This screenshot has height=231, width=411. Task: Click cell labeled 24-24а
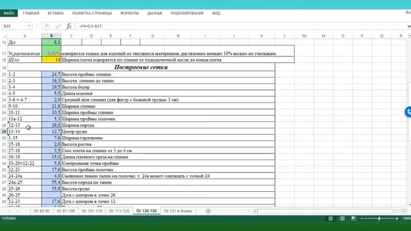24,176
